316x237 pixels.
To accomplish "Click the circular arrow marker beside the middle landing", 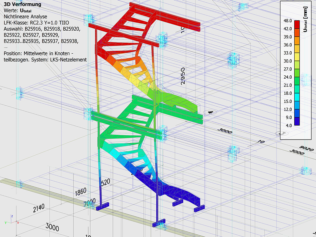I will point(209,113).
